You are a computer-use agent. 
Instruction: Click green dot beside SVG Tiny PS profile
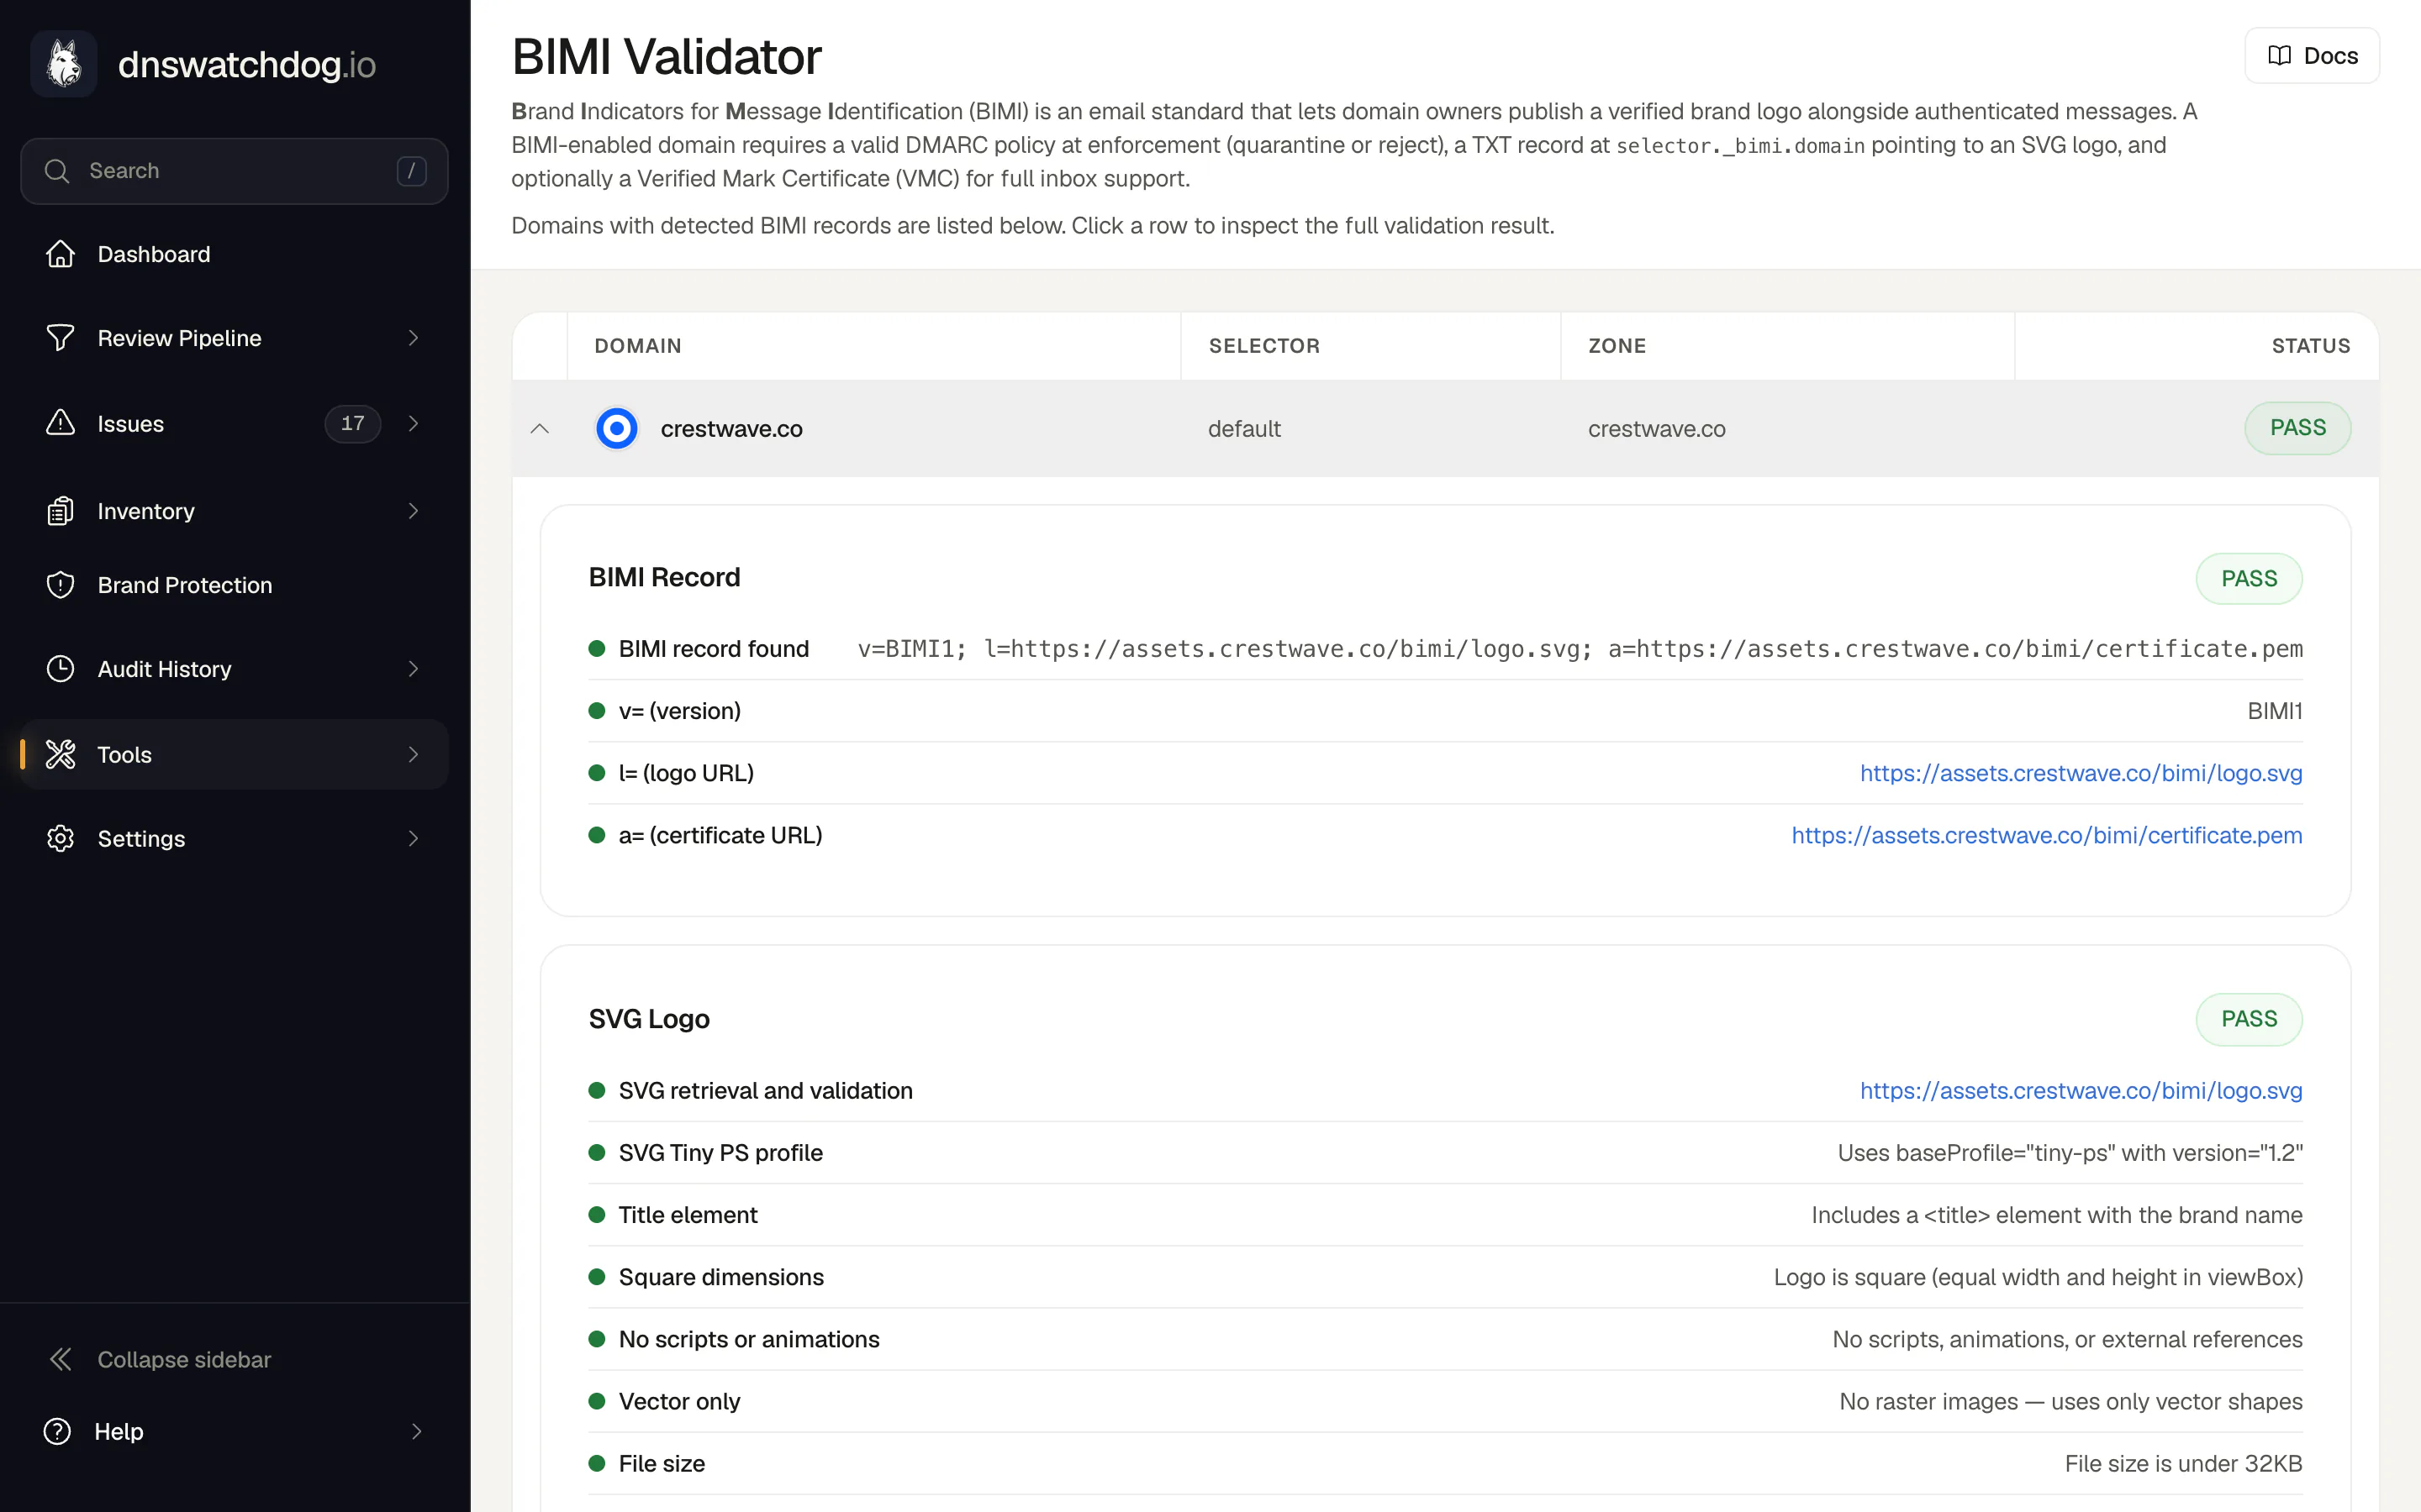[x=597, y=1153]
